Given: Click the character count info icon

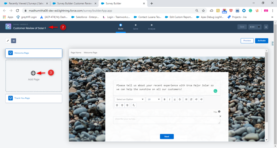Looking at the screenshot, I should pyautogui.click(x=219, y=112).
